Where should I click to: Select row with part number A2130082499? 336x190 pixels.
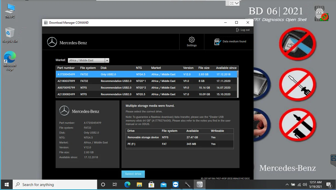[147, 94]
